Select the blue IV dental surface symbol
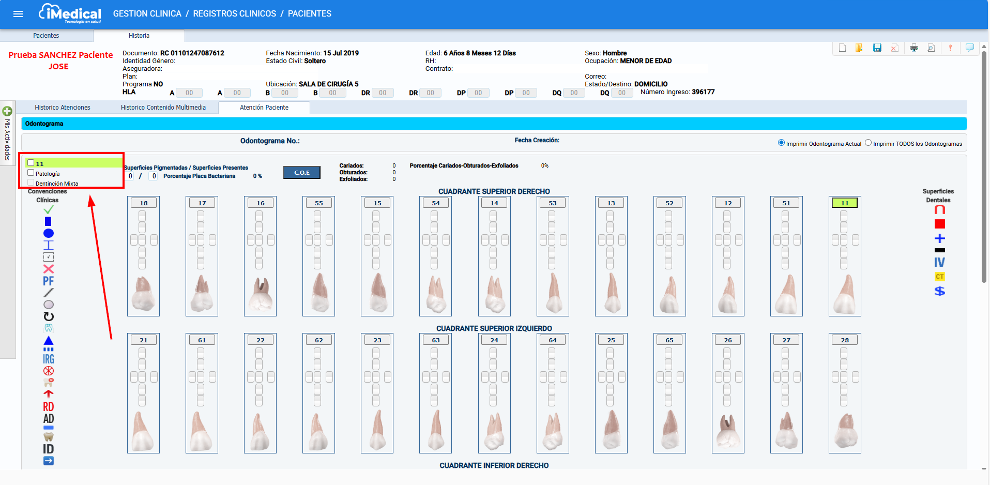 pyautogui.click(x=939, y=262)
